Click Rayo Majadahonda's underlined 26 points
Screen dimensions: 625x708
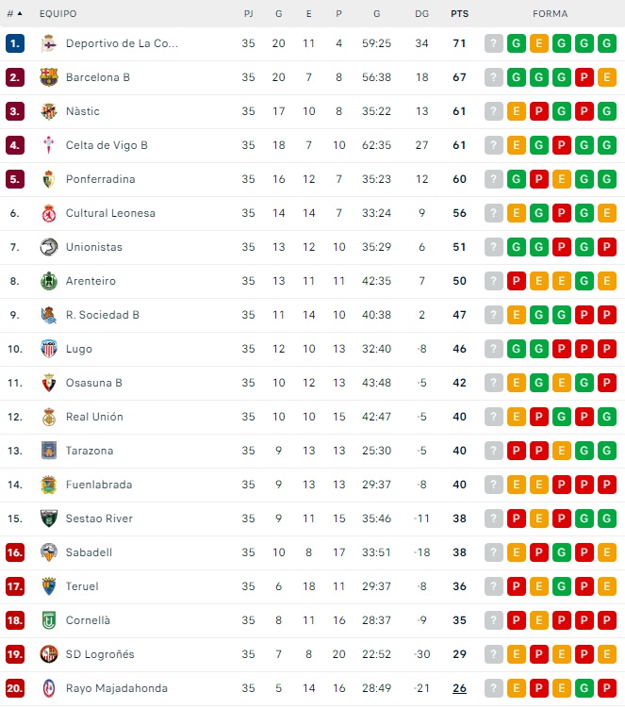(x=459, y=688)
